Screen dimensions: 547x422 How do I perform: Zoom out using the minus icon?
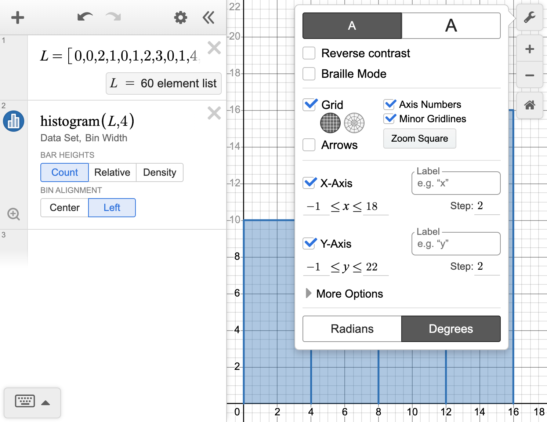click(x=530, y=75)
